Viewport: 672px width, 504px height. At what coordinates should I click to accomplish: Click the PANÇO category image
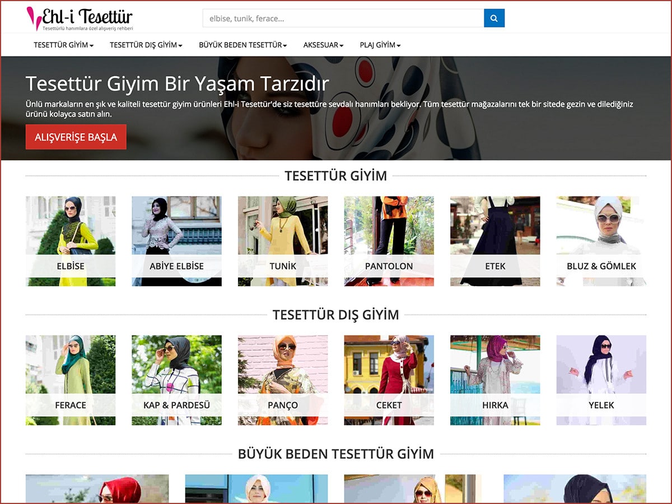tap(283, 380)
